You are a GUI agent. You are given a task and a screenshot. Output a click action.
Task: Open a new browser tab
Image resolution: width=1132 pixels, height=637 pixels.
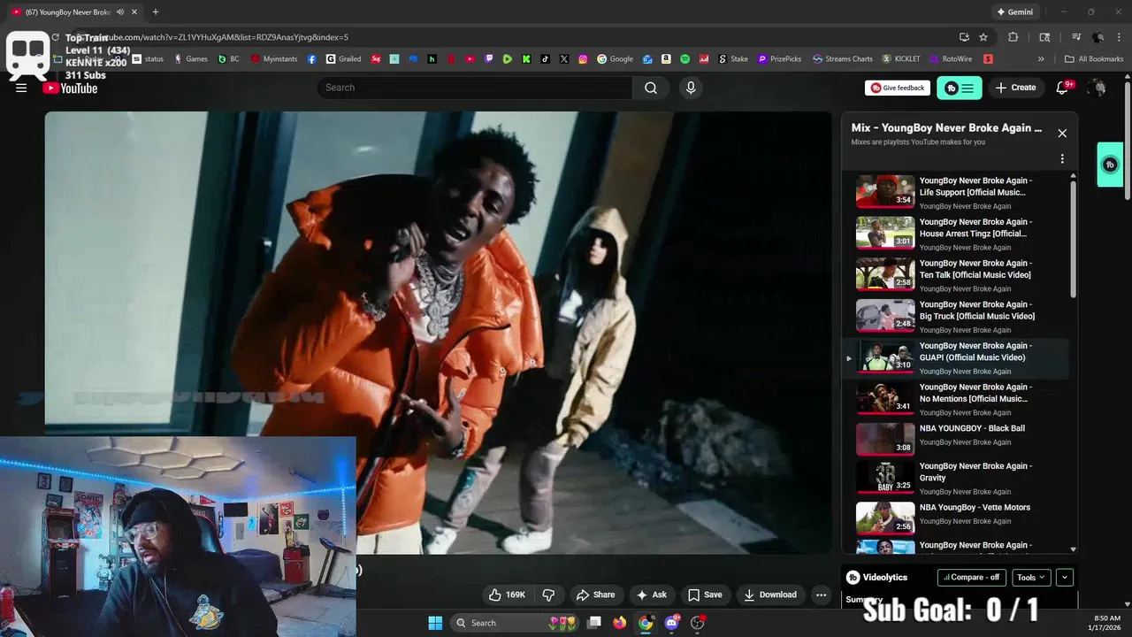155,12
